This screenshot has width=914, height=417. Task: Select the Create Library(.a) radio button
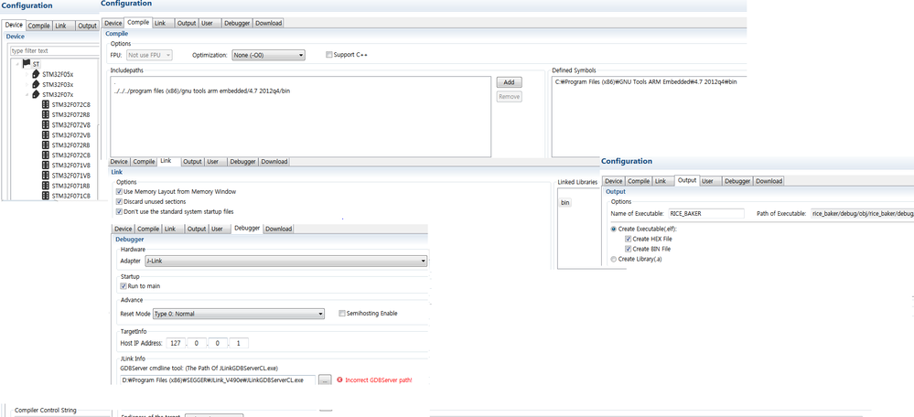(x=613, y=259)
